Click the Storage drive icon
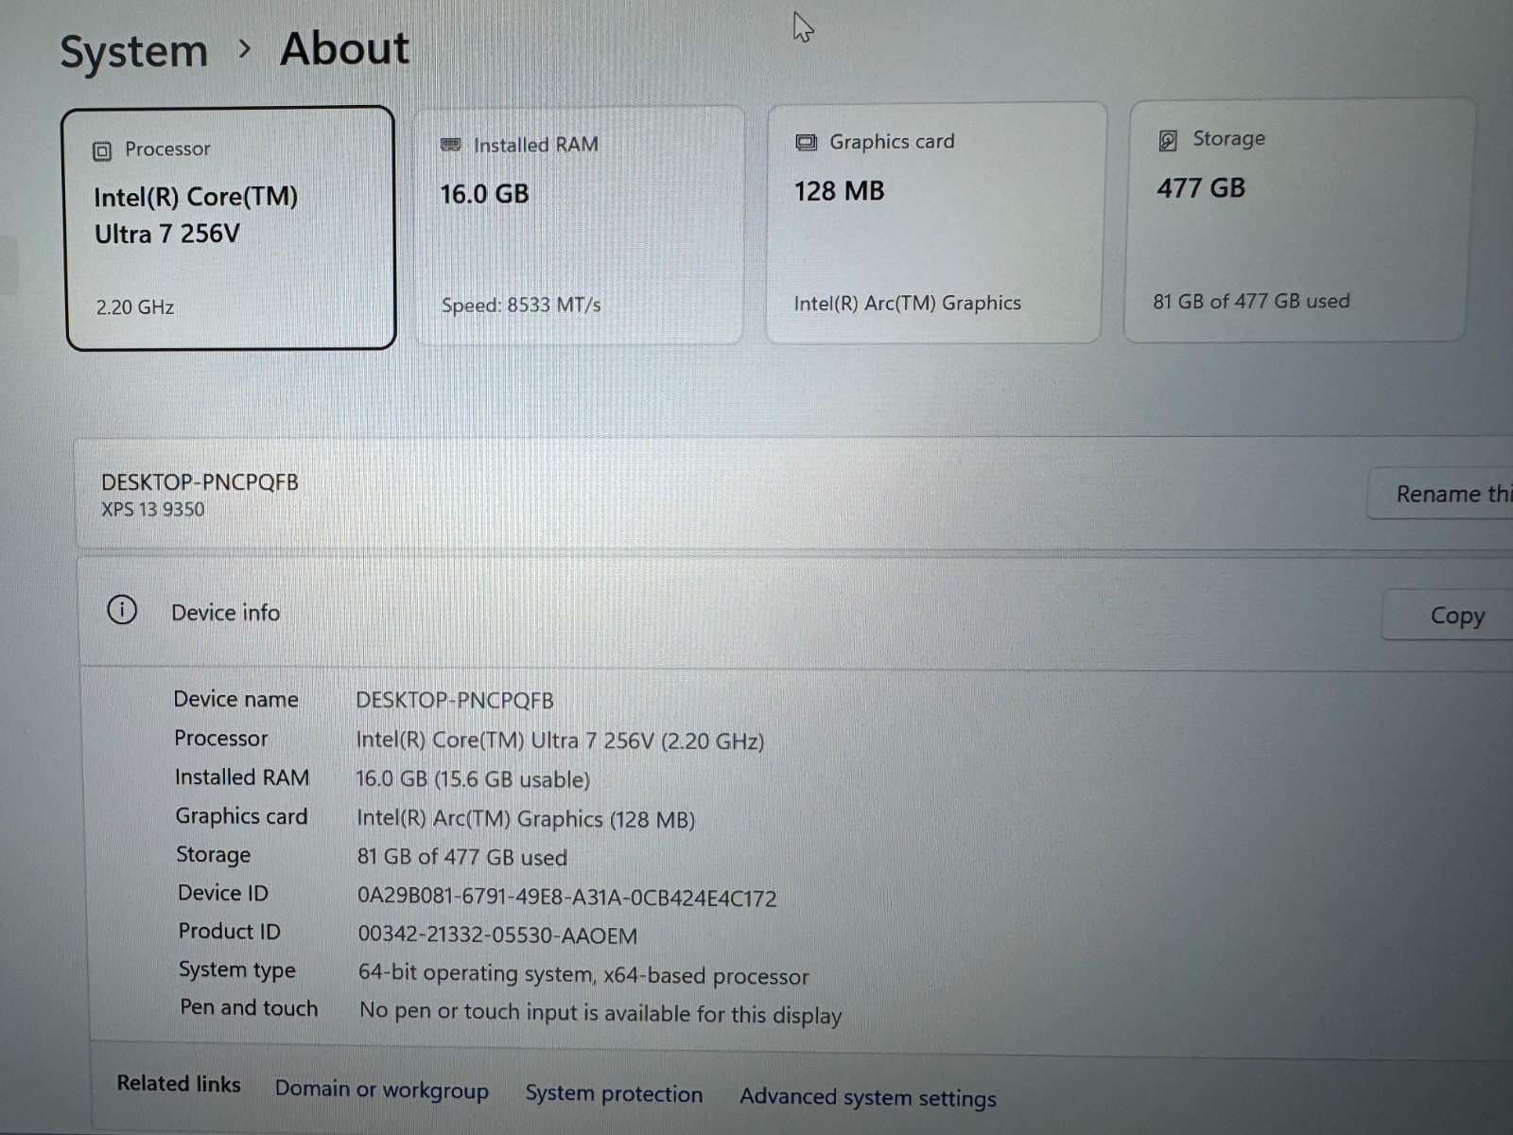Image resolution: width=1513 pixels, height=1135 pixels. coord(1168,141)
